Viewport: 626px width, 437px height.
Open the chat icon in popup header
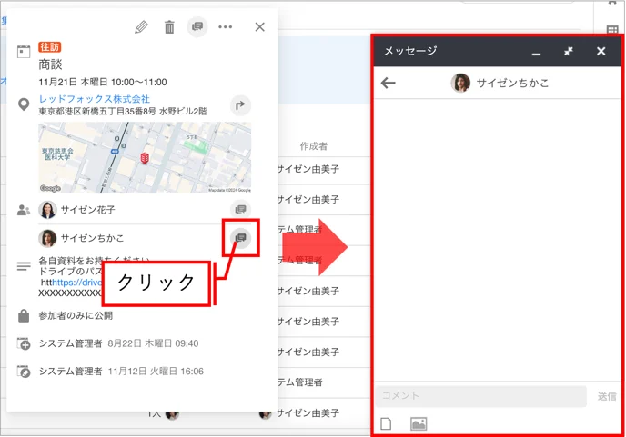[197, 26]
